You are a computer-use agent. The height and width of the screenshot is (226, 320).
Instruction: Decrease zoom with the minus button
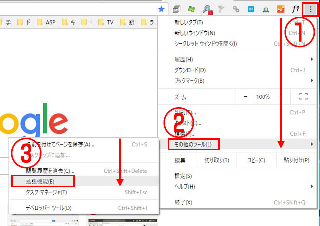tap(245, 97)
